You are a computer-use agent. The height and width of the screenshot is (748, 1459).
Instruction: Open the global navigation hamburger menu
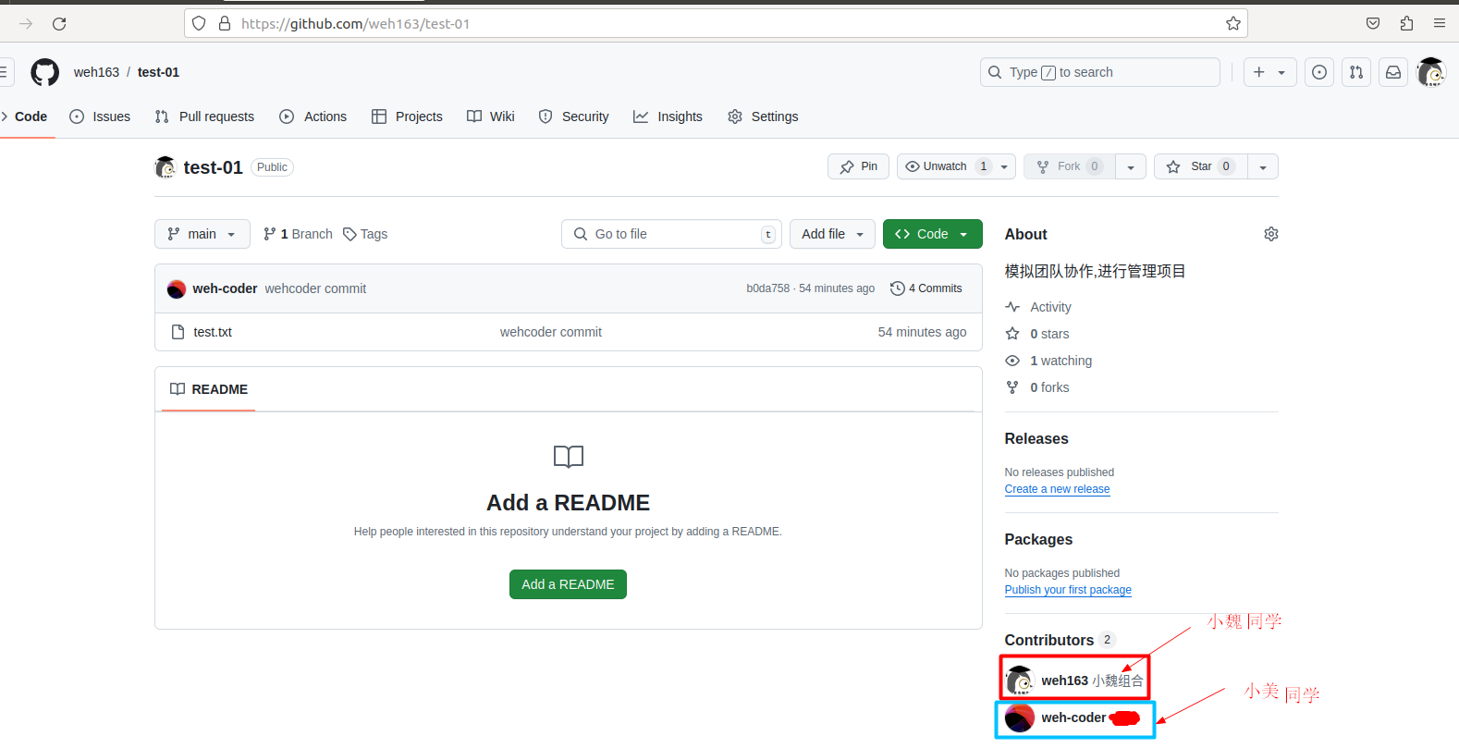pos(3,72)
